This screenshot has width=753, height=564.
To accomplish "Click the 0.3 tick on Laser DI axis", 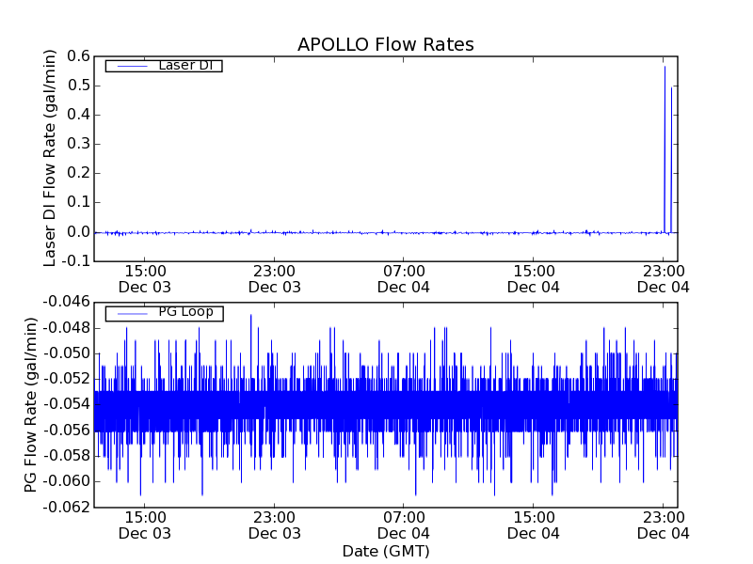I will point(78,144).
